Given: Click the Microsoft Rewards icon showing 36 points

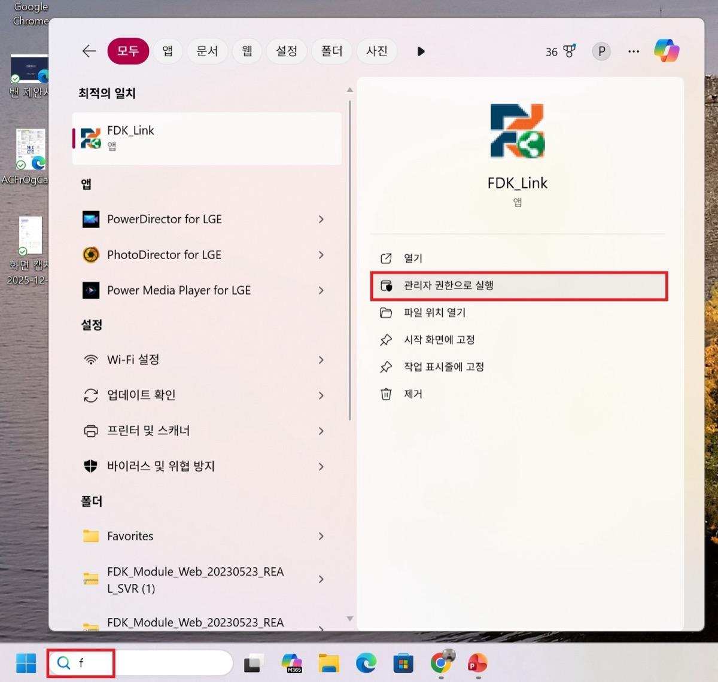Looking at the screenshot, I should click(x=560, y=51).
